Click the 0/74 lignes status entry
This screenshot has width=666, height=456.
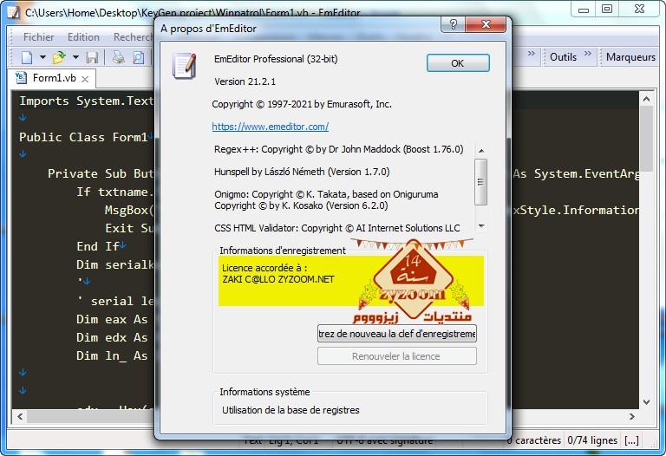click(592, 440)
